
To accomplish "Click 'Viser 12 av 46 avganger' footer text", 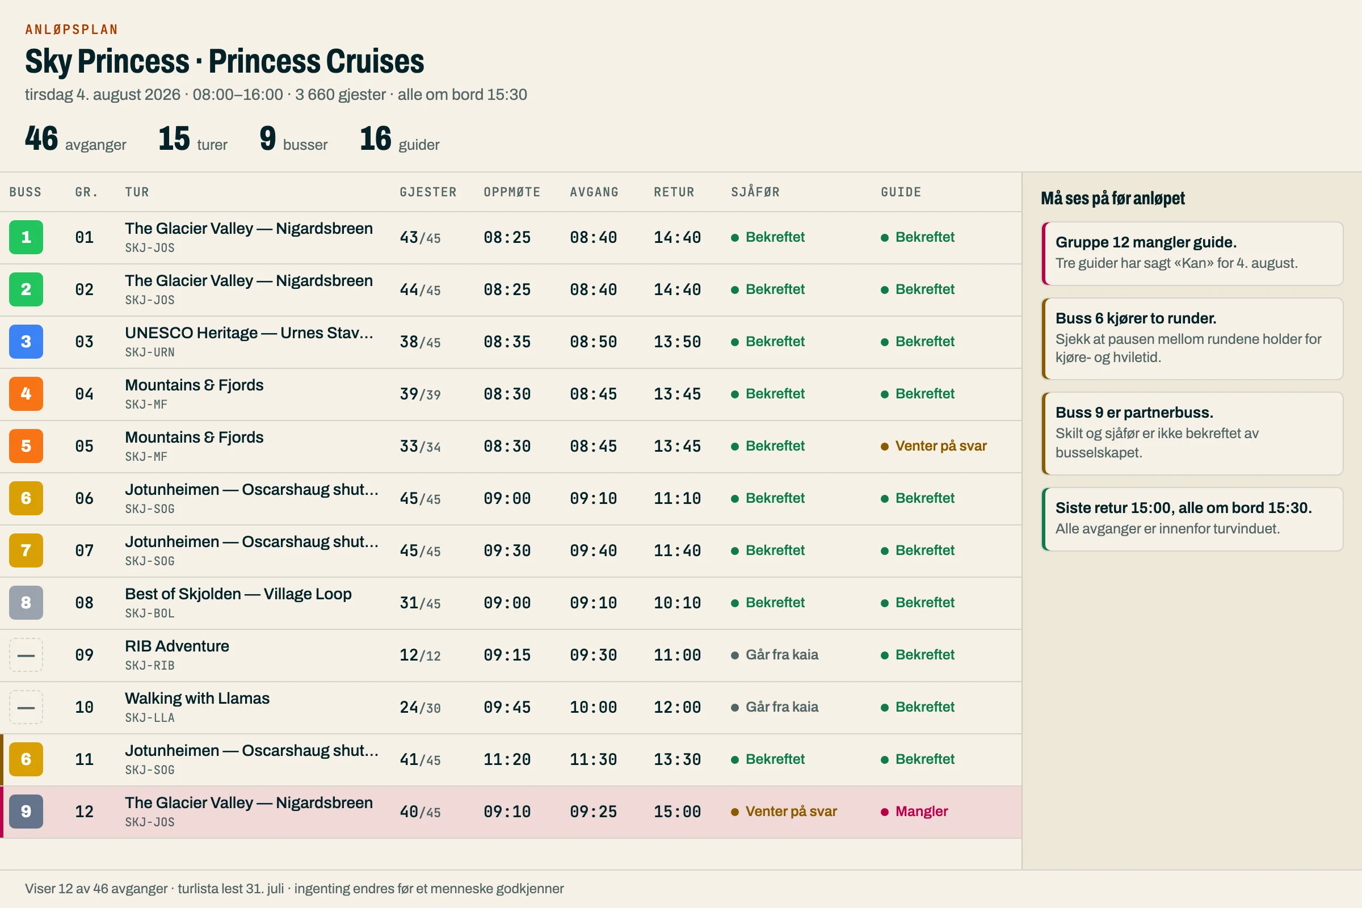I will [96, 889].
